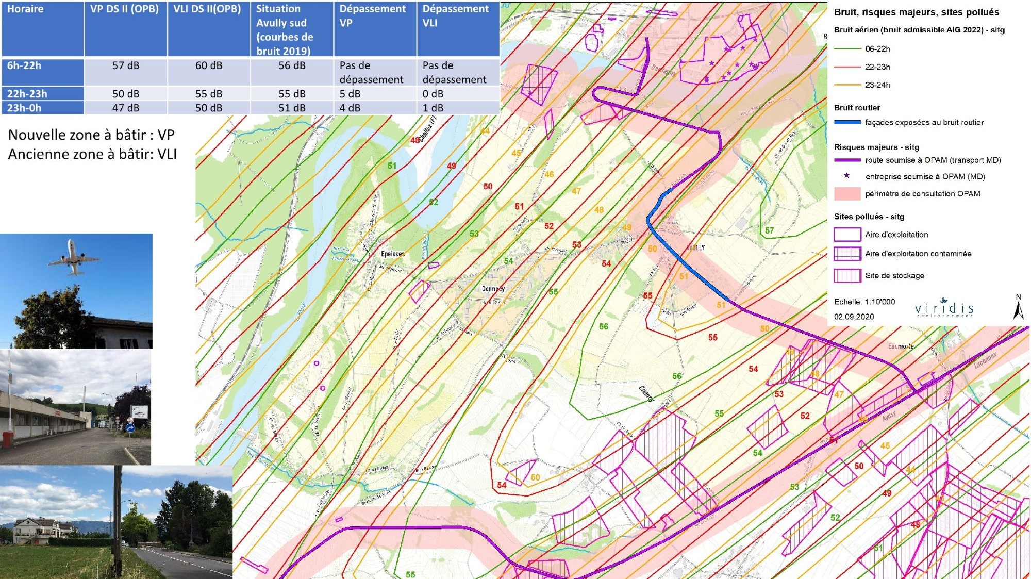Click the 22h-23h row label
The width and height of the screenshot is (1031, 579).
[x=43, y=94]
